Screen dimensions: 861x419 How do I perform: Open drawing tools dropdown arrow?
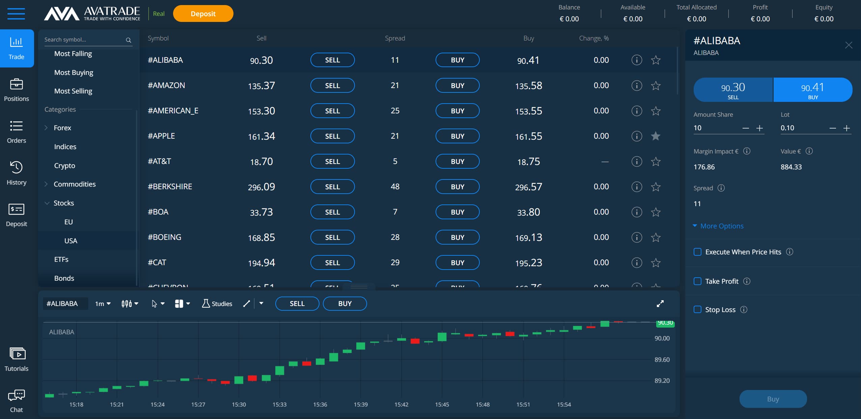pos(261,303)
